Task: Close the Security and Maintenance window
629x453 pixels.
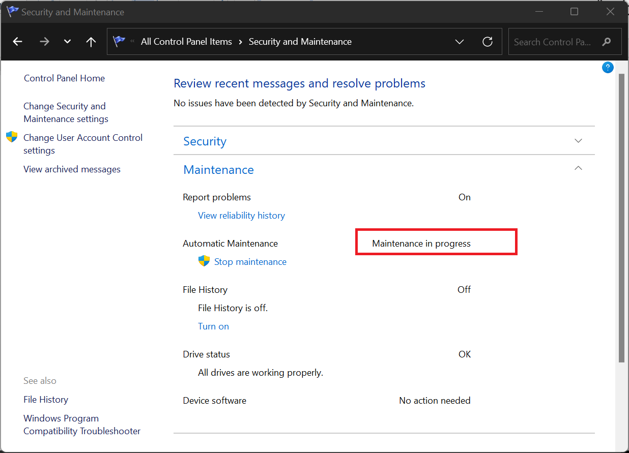Action: click(x=610, y=11)
